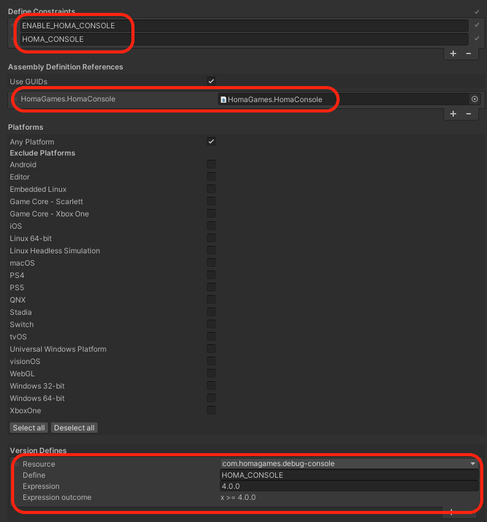Edit ENABLE_HOMA_CONSOLE constraint field

click(244, 26)
